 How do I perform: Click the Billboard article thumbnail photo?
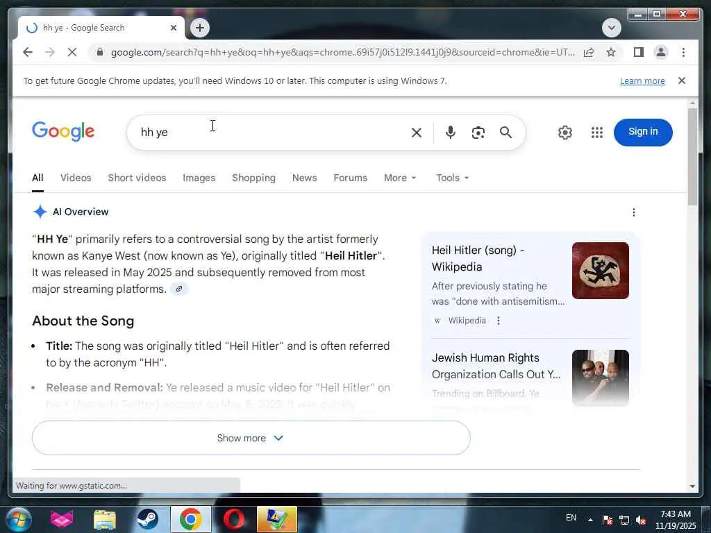pos(601,378)
